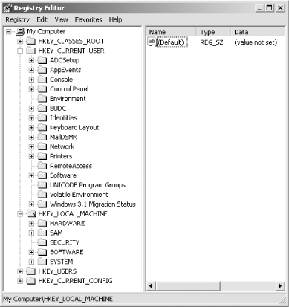The height and width of the screenshot is (307, 289).
Task: Collapse the My Computer node
Action: [9, 32]
